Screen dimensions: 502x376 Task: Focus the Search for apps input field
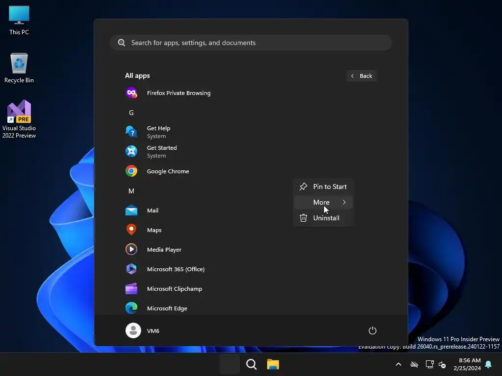pos(251,43)
